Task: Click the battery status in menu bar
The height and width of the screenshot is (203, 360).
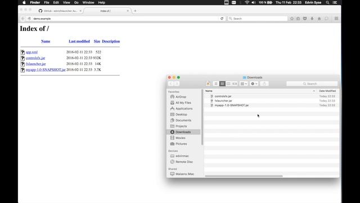Action: pyautogui.click(x=265, y=2)
